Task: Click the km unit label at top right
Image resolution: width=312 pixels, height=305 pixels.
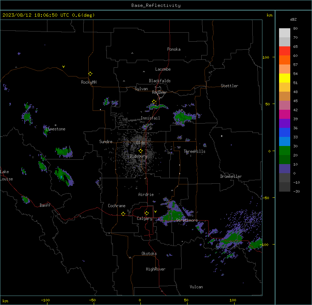Action: point(269,15)
